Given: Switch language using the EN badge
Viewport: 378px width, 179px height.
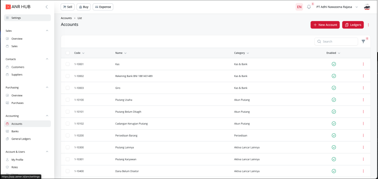Looking at the screenshot, I should pos(299,7).
